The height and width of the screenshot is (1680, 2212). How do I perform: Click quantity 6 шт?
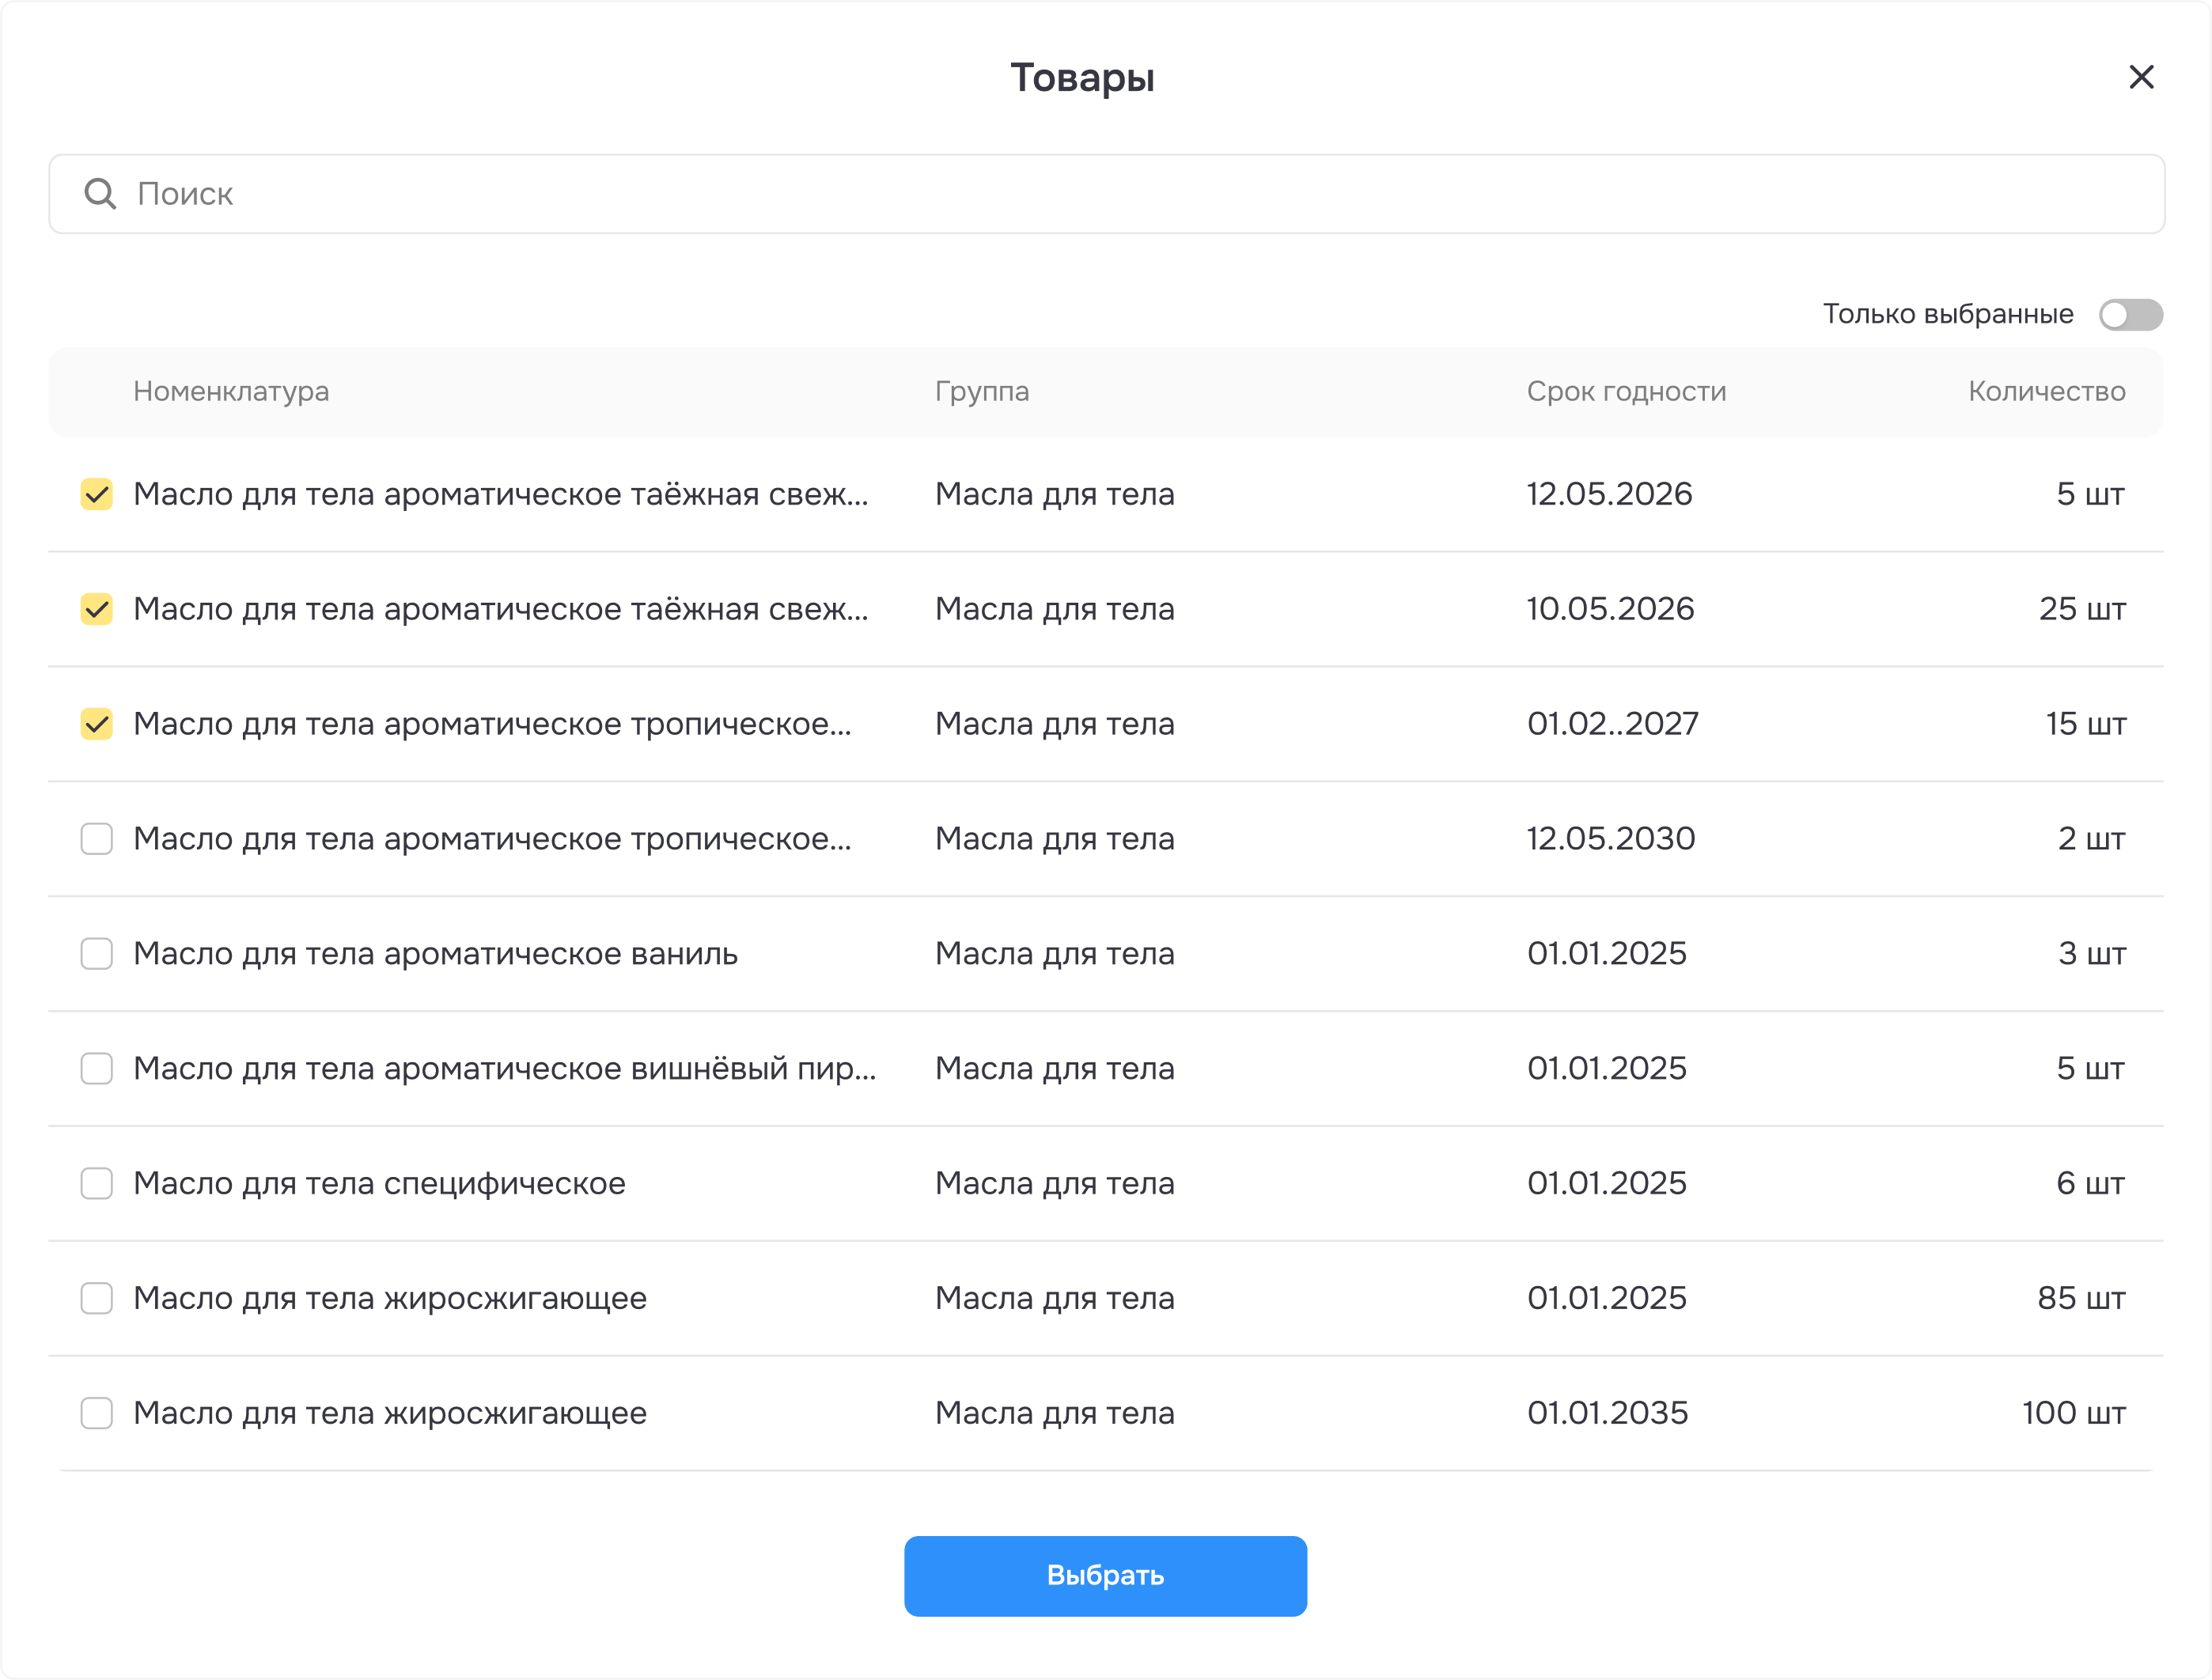pyautogui.click(x=2091, y=1184)
